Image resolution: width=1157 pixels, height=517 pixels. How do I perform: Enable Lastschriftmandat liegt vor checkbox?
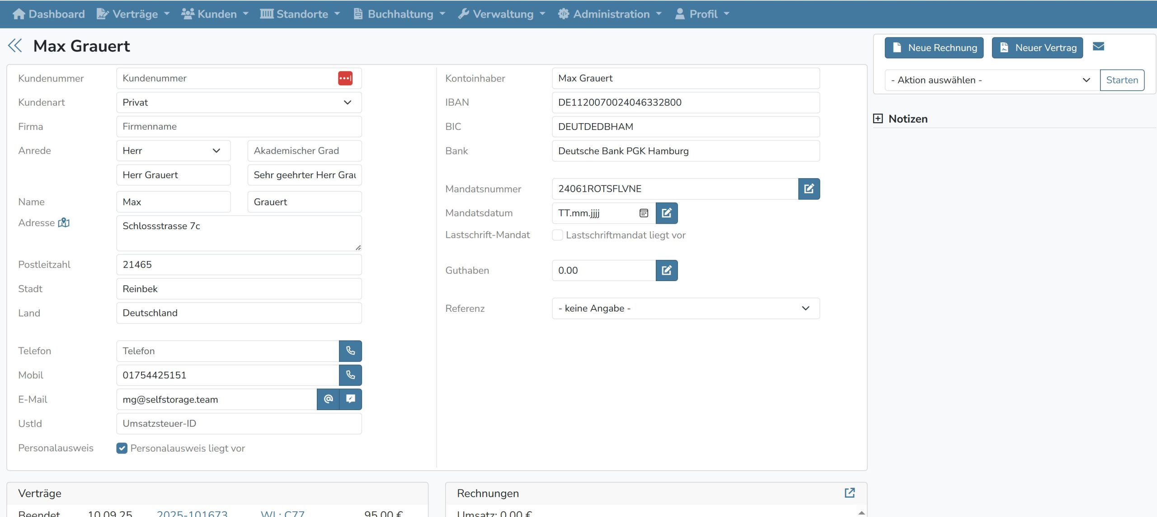coord(558,235)
